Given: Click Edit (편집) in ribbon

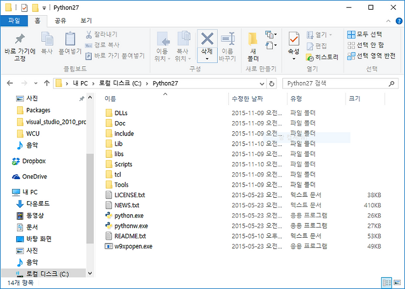Looking at the screenshot, I should (317, 46).
